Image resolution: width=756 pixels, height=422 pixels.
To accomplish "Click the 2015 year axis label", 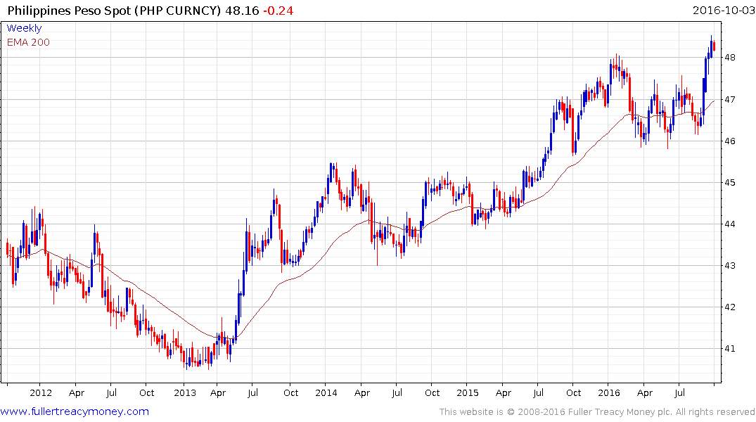I will pos(468,392).
